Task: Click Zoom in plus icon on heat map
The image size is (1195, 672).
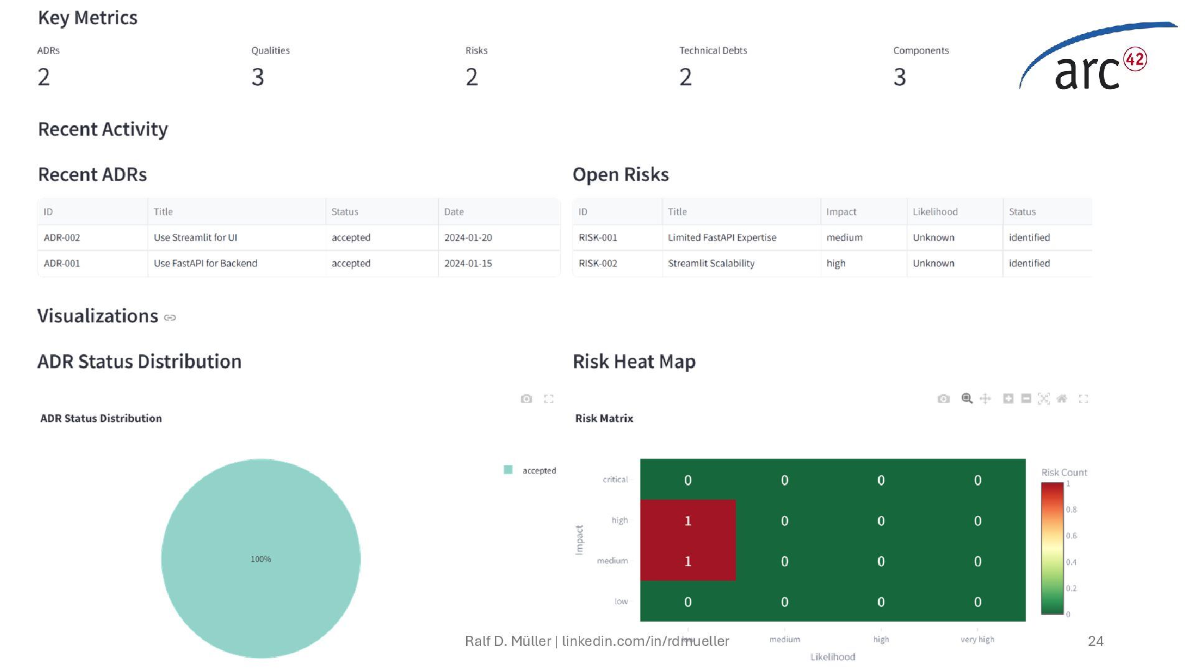Action: tap(1008, 399)
